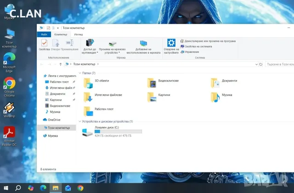This screenshot has height=193, width=294.
Task: Select Локален диск (C:) drive icon
Action: click(87, 132)
